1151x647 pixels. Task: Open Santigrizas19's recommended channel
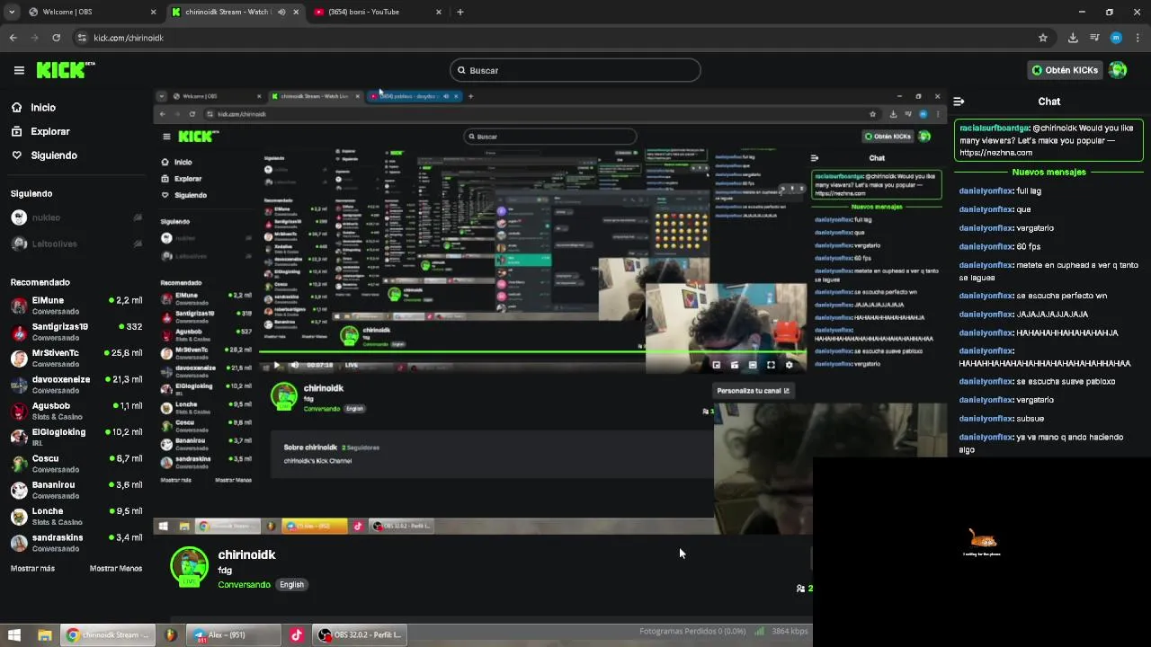click(x=76, y=332)
